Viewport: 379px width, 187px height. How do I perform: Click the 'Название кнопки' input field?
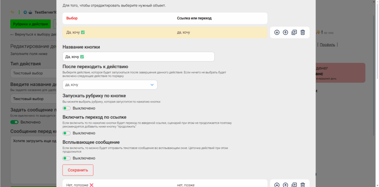[138, 56]
